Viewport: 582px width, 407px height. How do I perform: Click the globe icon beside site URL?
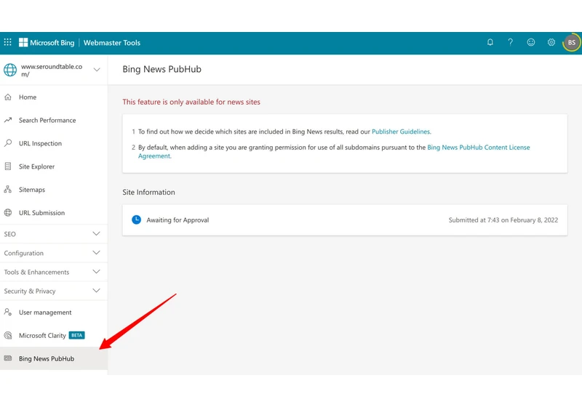pos(10,70)
